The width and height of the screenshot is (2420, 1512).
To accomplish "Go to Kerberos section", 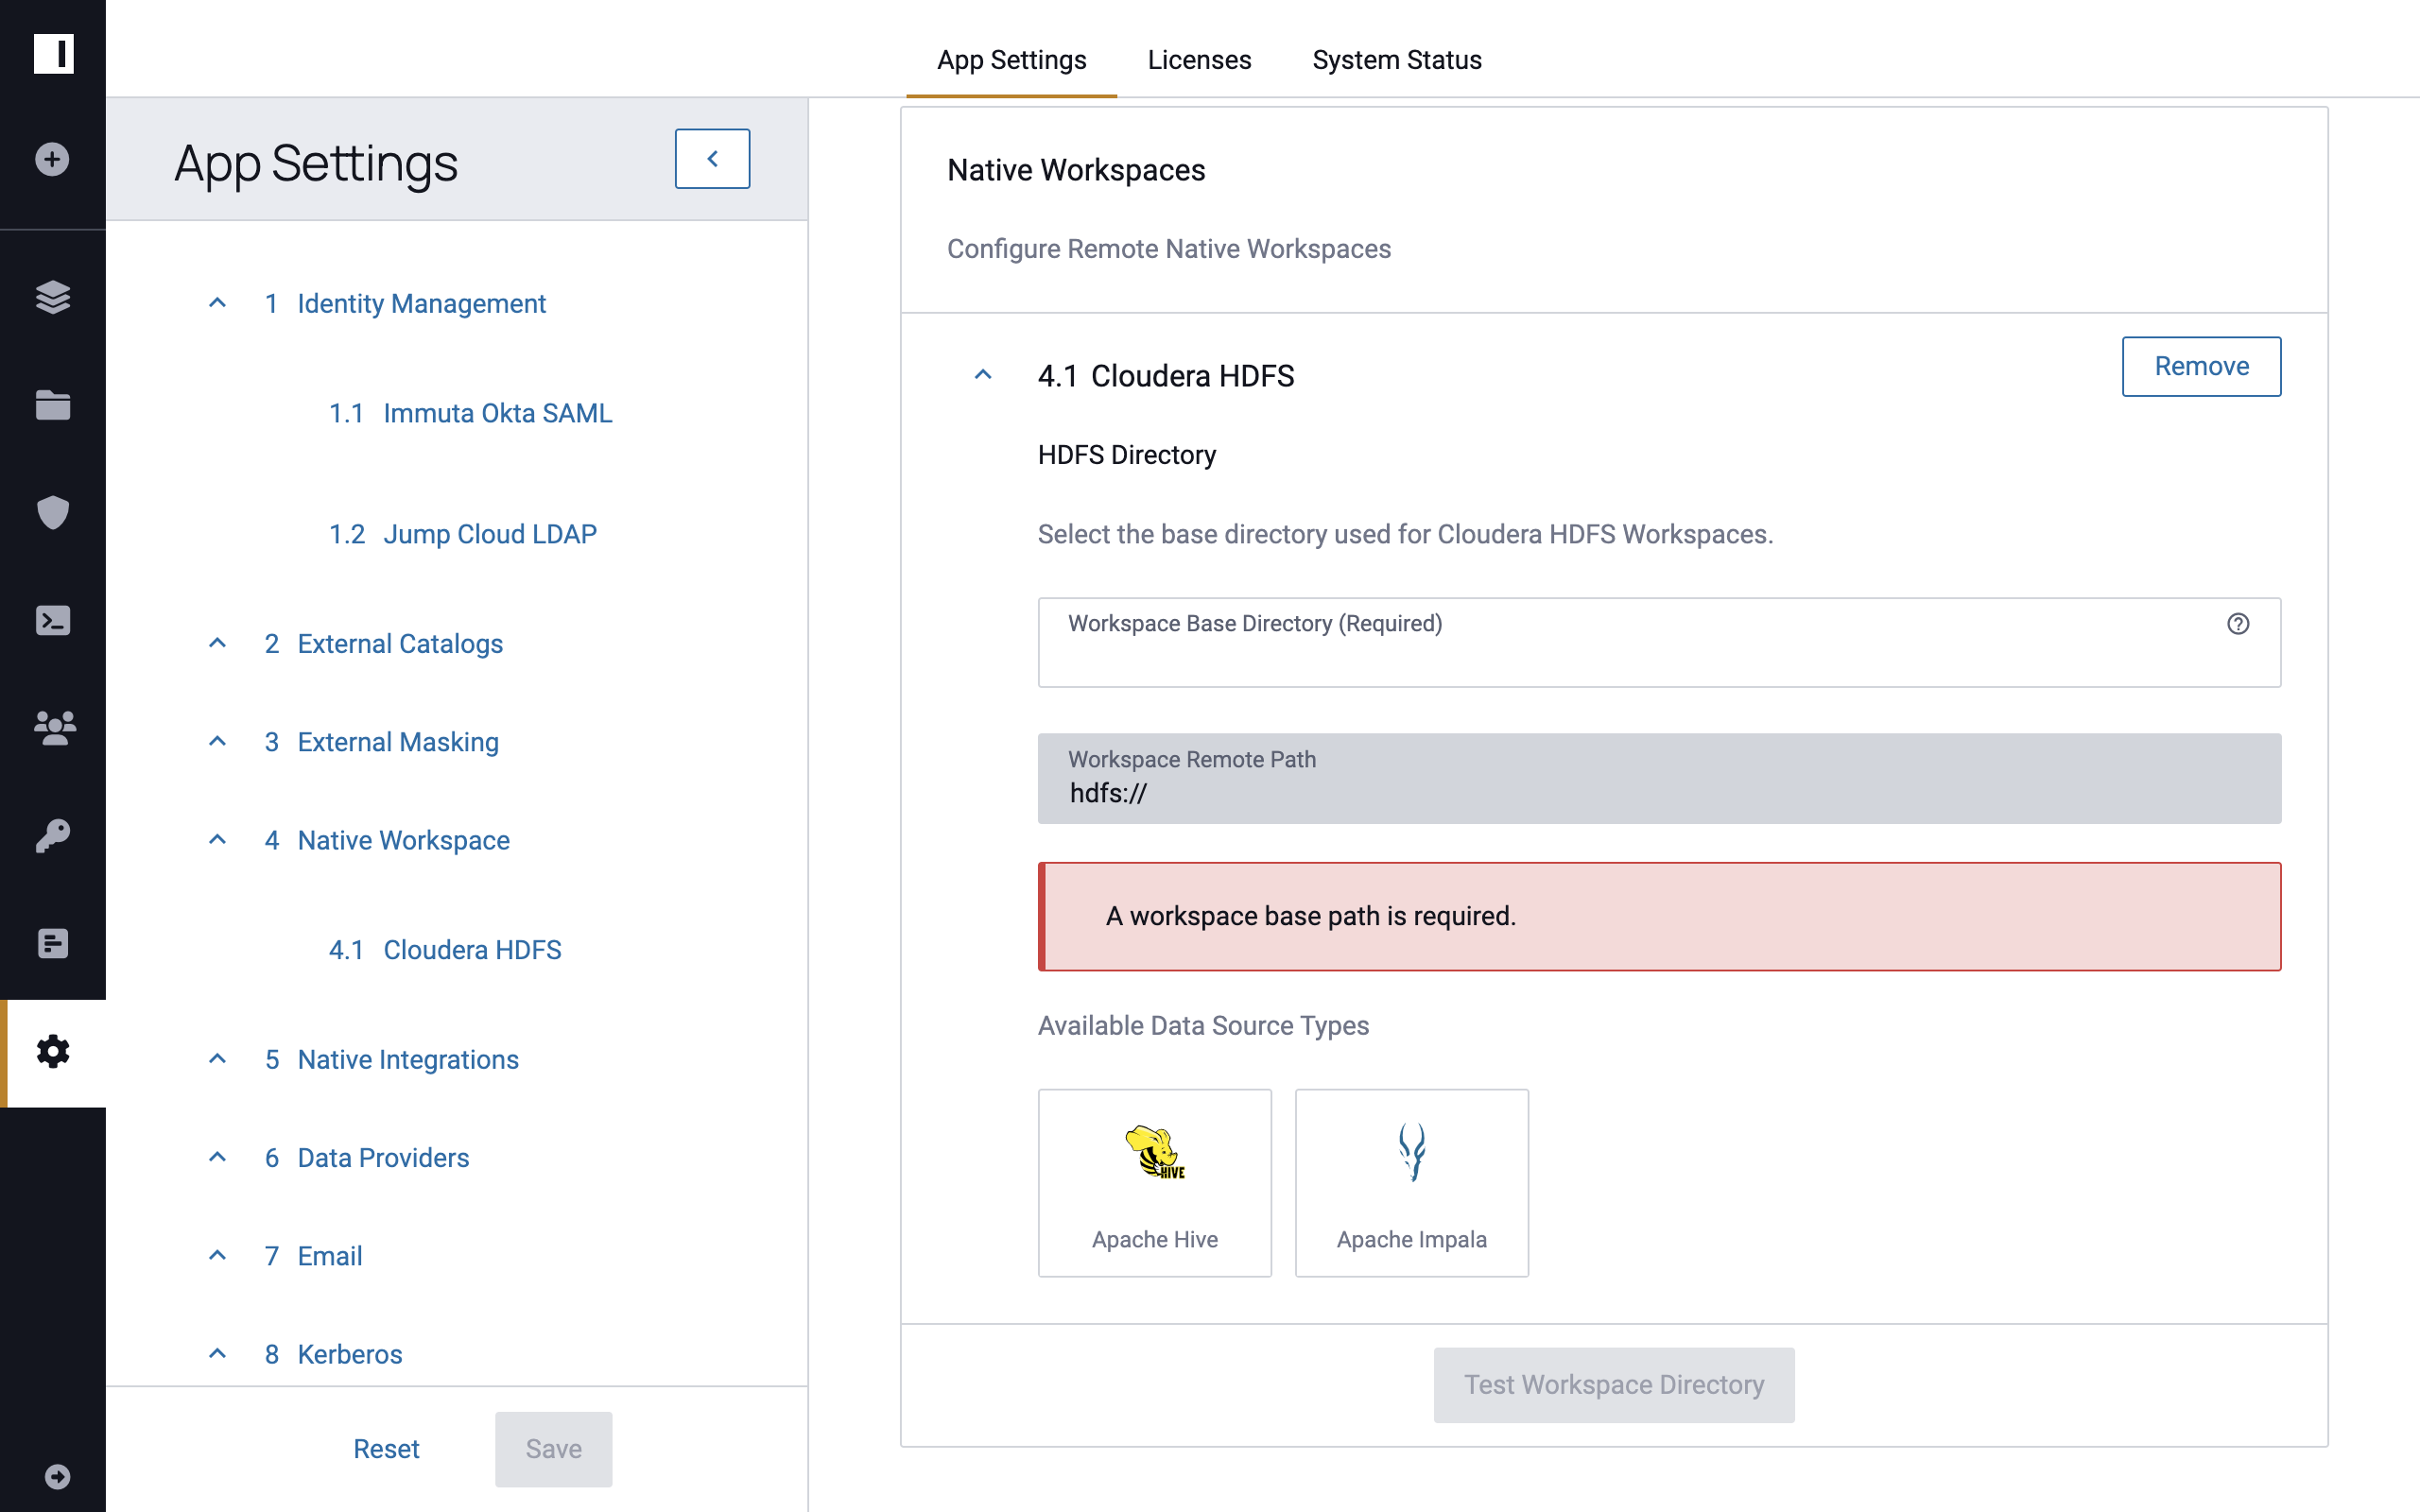I will [x=333, y=1354].
